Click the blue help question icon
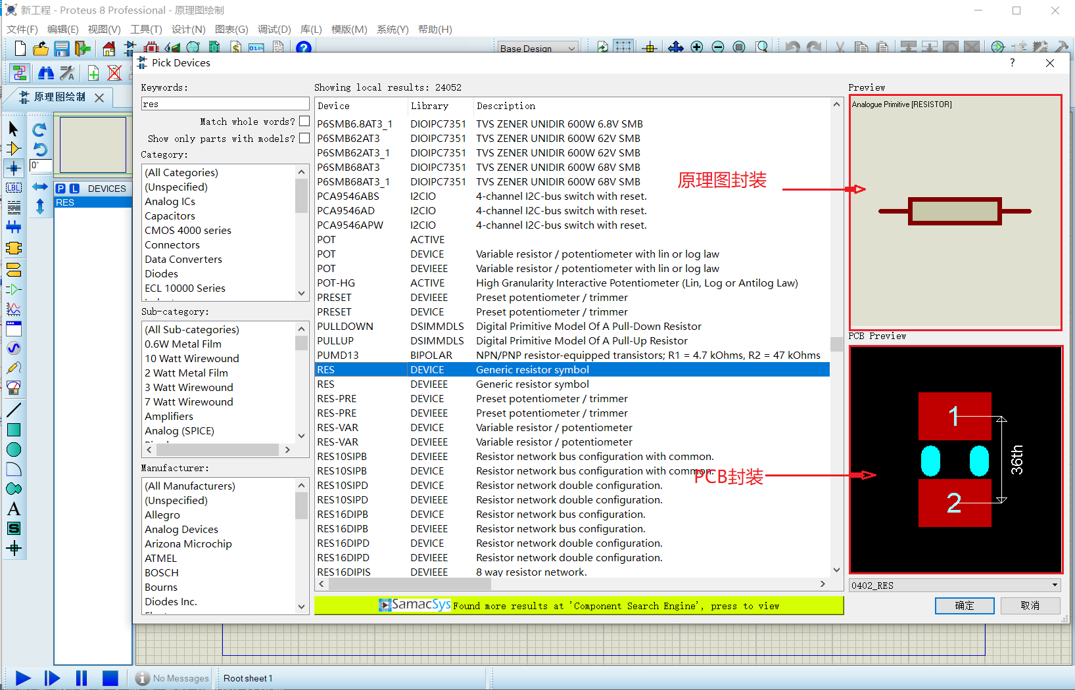The width and height of the screenshot is (1075, 690). point(303,47)
